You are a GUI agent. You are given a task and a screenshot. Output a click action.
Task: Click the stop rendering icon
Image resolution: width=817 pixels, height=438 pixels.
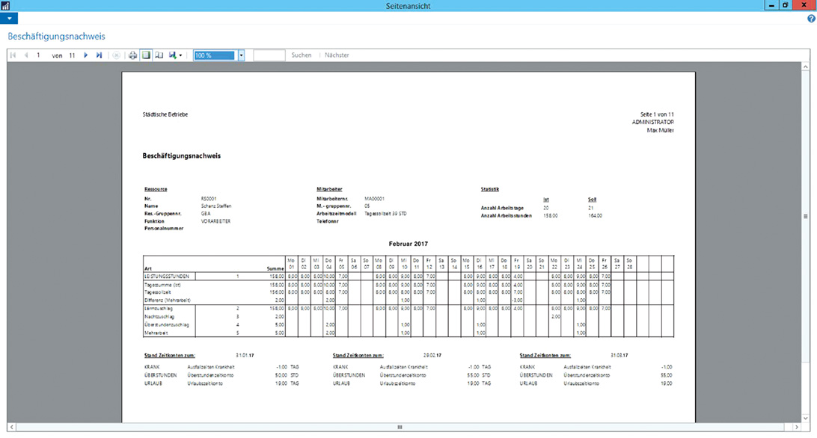coord(117,55)
